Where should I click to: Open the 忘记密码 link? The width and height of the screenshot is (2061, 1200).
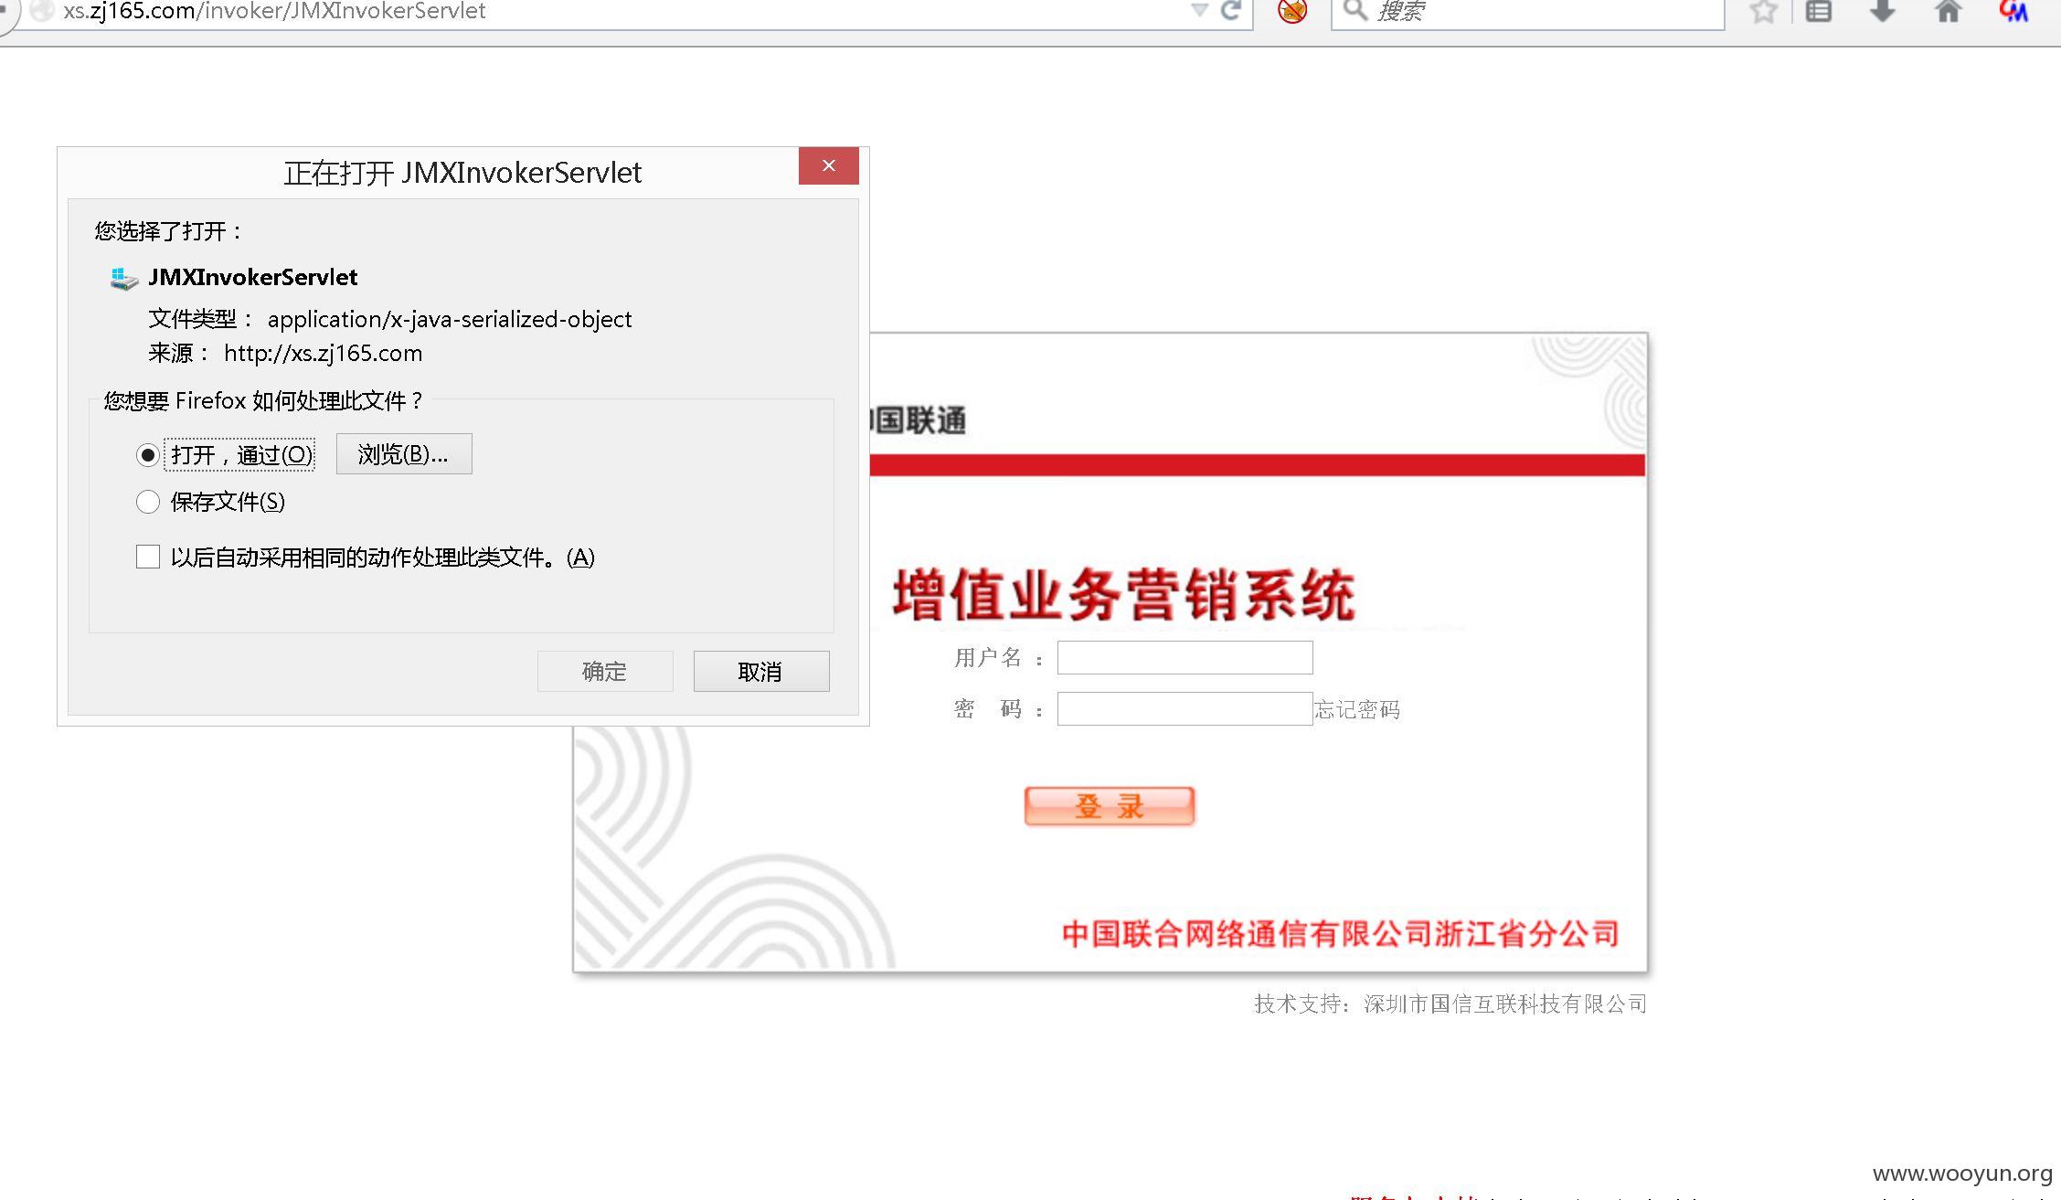coord(1357,710)
